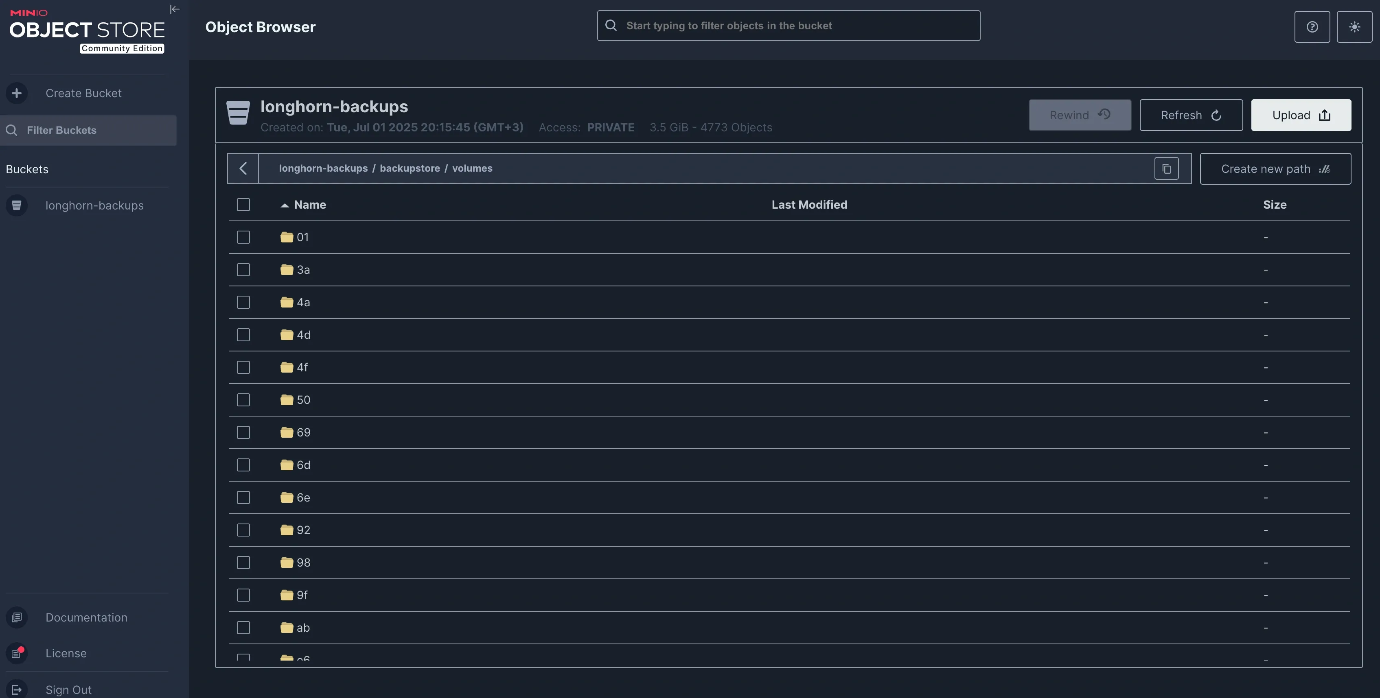Copy the current path

[1167, 168]
